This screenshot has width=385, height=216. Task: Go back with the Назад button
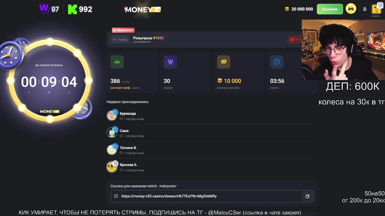[x=120, y=39]
